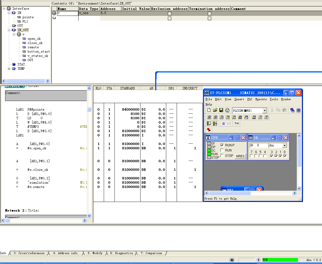Click the Open PLC folder icon in PLCSIM
The image size is (322, 264).
coord(215,110)
